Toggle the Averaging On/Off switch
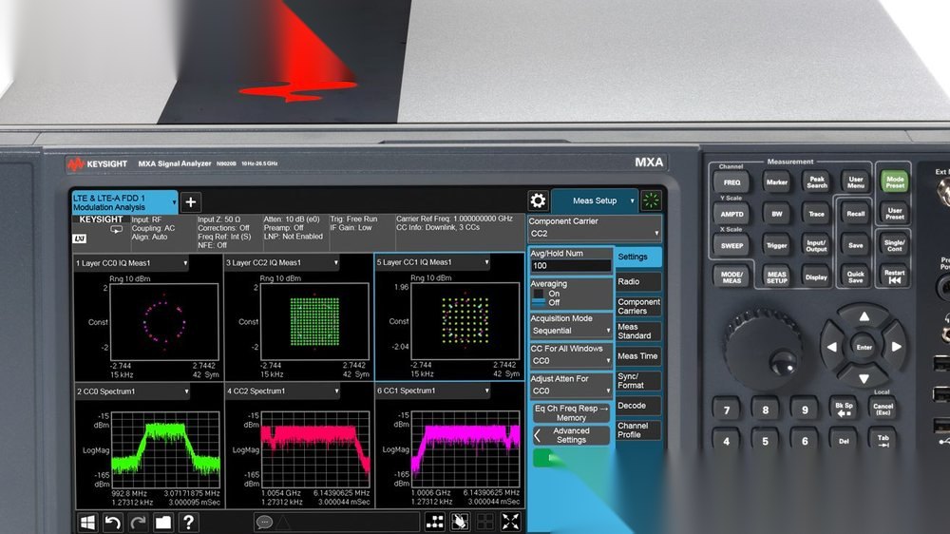The height and width of the screenshot is (534, 950). [x=539, y=297]
